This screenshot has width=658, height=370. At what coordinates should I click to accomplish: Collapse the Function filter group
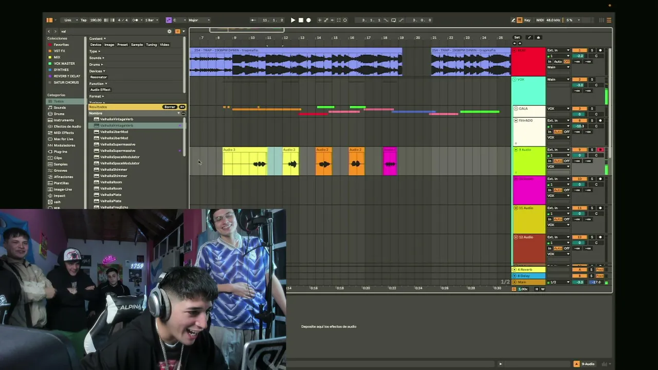pos(98,83)
